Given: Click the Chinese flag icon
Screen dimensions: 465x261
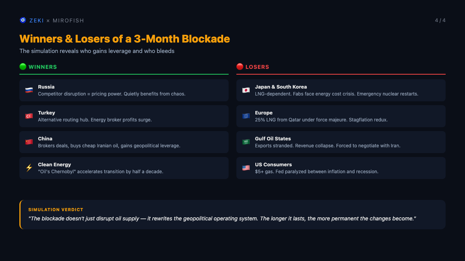Looking at the screenshot, I should click(29, 142).
